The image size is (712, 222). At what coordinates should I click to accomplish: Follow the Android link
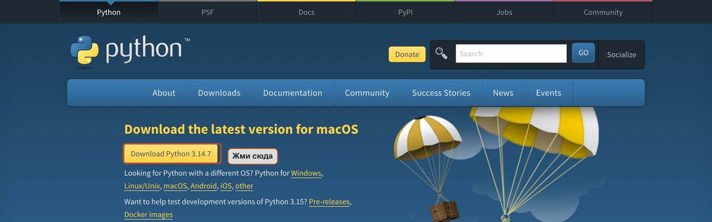coord(204,186)
